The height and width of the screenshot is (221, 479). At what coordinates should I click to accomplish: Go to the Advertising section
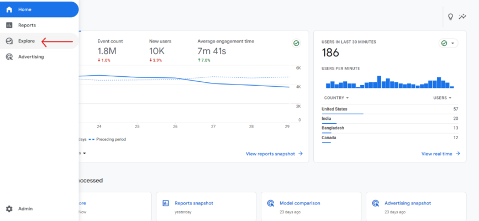point(30,56)
